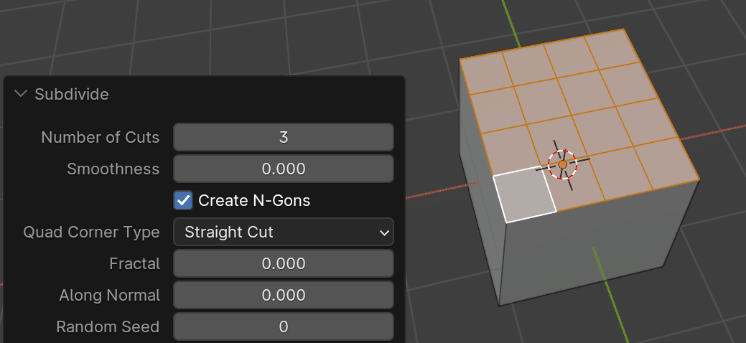
Task: Uncheck the Create N-Gons checkbox
Action: pos(183,200)
